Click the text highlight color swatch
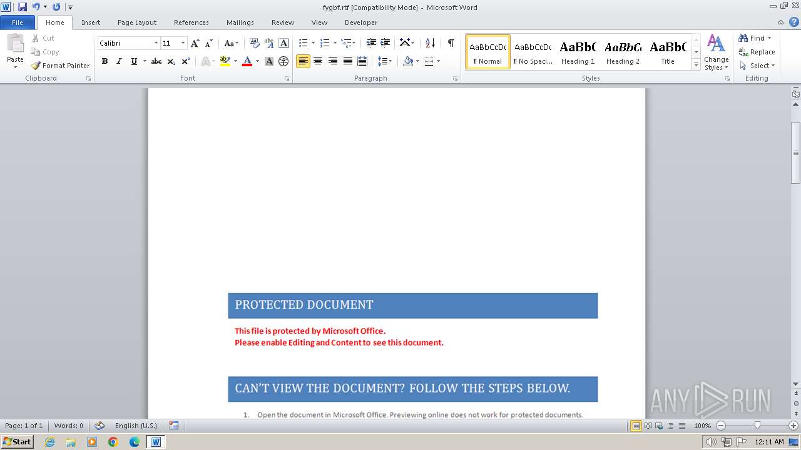Screen dimensions: 801x450 [x=225, y=61]
